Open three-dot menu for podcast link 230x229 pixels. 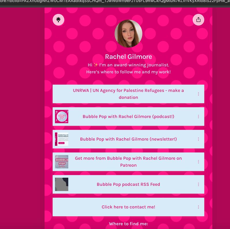[x=198, y=117]
